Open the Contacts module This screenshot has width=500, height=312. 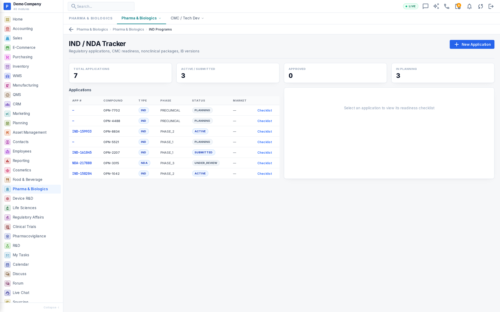(31, 142)
